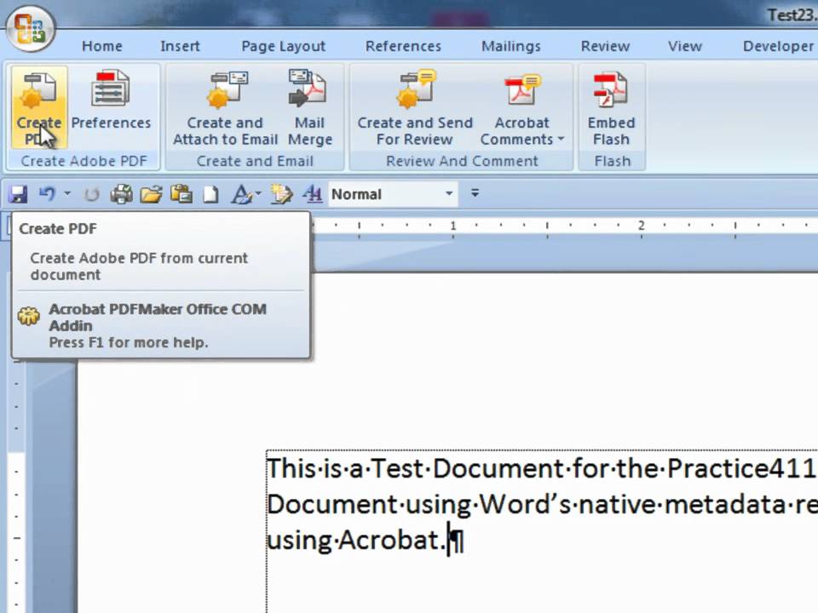Switch to the View tab
The image size is (818, 613).
685,46
